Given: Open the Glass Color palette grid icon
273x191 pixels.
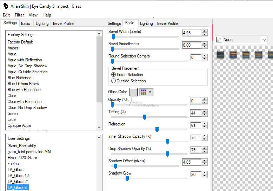Looking at the screenshot, I should [x=144, y=92].
